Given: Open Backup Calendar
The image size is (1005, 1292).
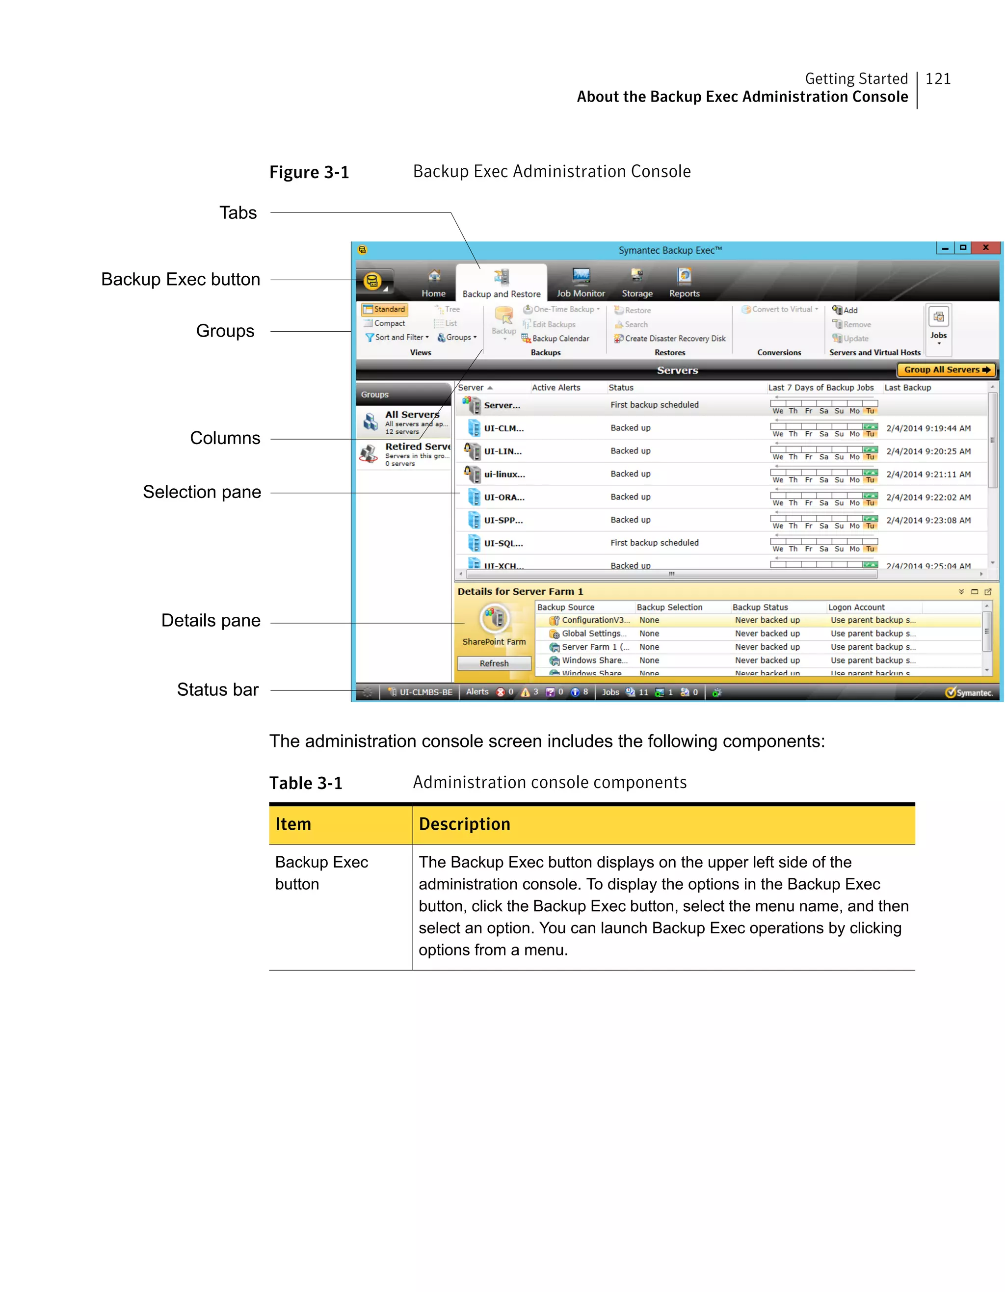Looking at the screenshot, I should click(x=555, y=339).
